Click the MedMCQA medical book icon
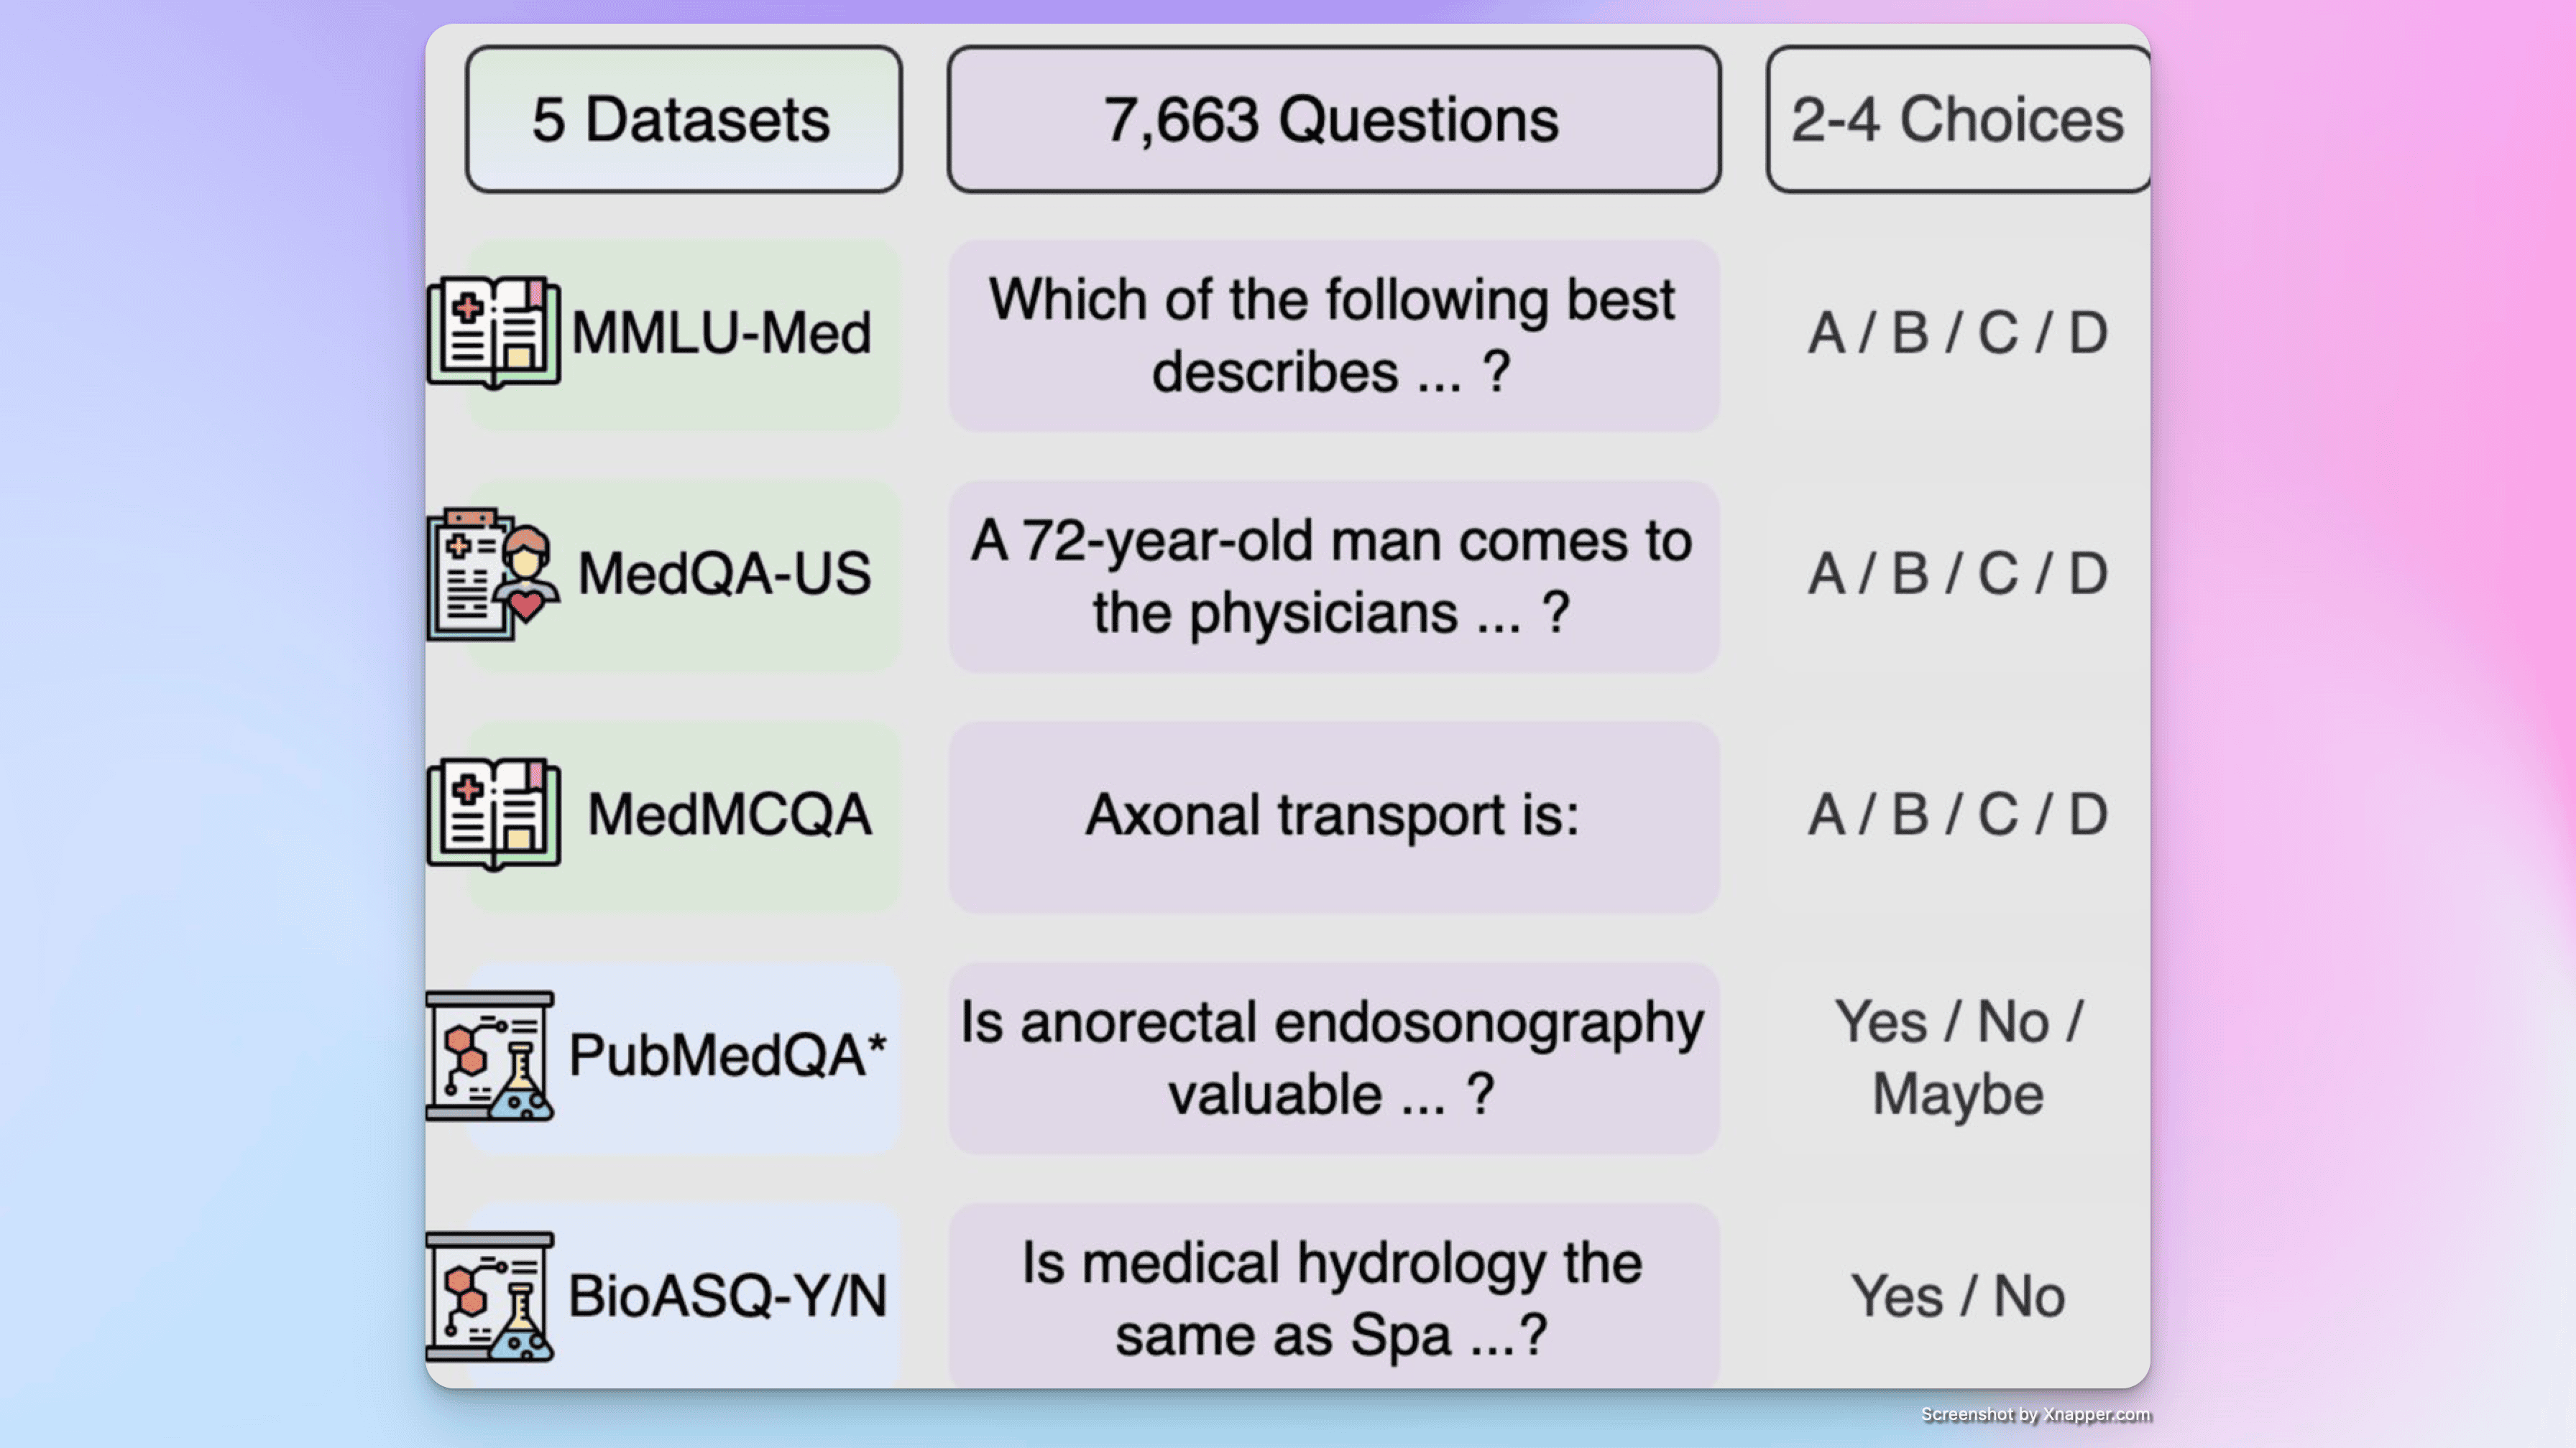This screenshot has width=2576, height=1448. (x=494, y=814)
